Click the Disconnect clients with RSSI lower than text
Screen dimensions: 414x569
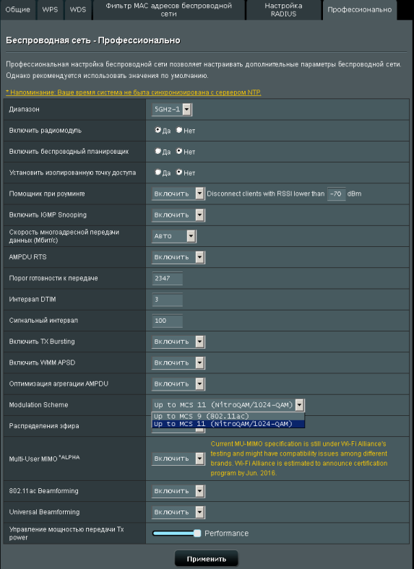coord(265,194)
